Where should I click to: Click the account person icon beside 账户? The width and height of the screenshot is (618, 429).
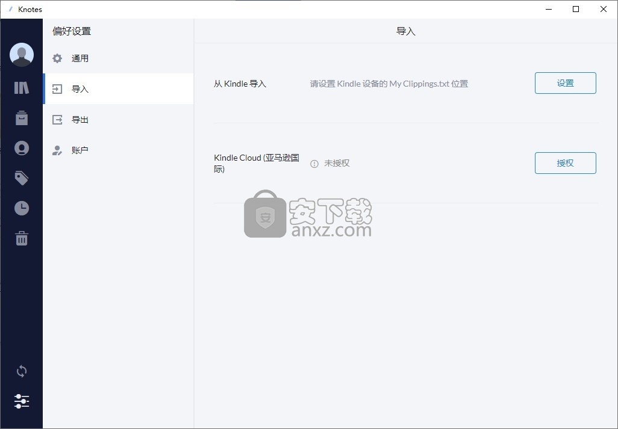57,150
